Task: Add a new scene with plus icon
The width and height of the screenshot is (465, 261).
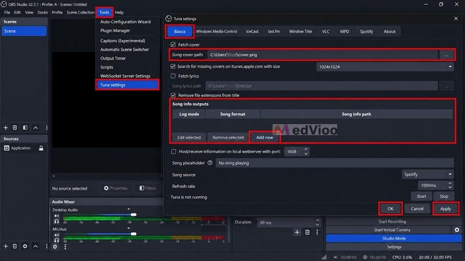Action: pos(6,128)
